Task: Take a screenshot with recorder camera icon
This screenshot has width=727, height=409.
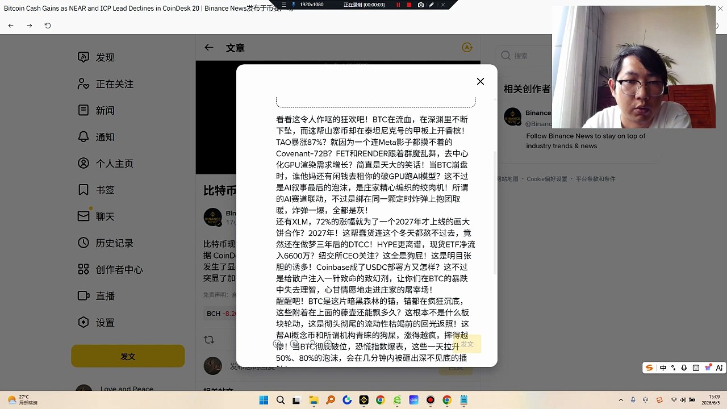Action: coord(420,5)
